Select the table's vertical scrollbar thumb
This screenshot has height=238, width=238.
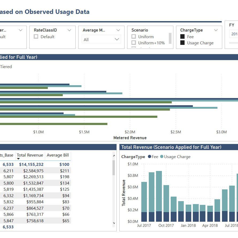tap(114, 168)
